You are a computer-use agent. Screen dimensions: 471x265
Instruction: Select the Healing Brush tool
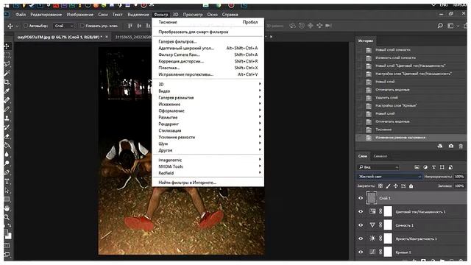pos(7,100)
